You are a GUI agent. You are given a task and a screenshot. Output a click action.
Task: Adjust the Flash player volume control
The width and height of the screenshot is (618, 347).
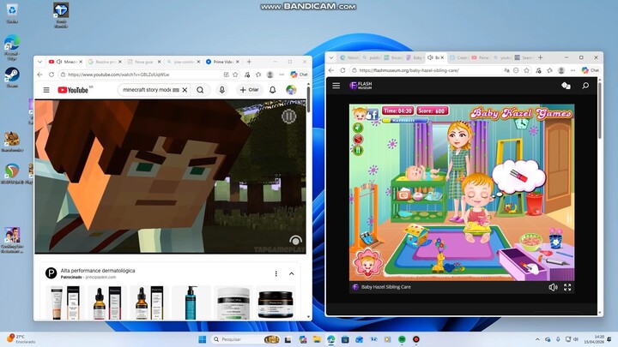pyautogui.click(x=553, y=287)
